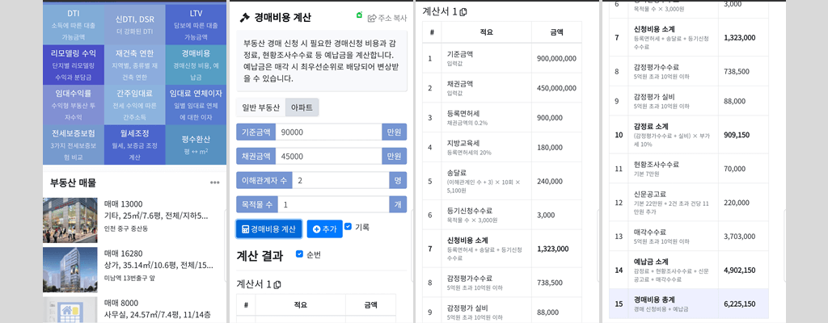The image size is (828, 323).
Task: Click the 감정료 소계 row label
Action: [651, 127]
